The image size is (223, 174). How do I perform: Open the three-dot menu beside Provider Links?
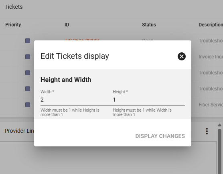tap(207, 131)
